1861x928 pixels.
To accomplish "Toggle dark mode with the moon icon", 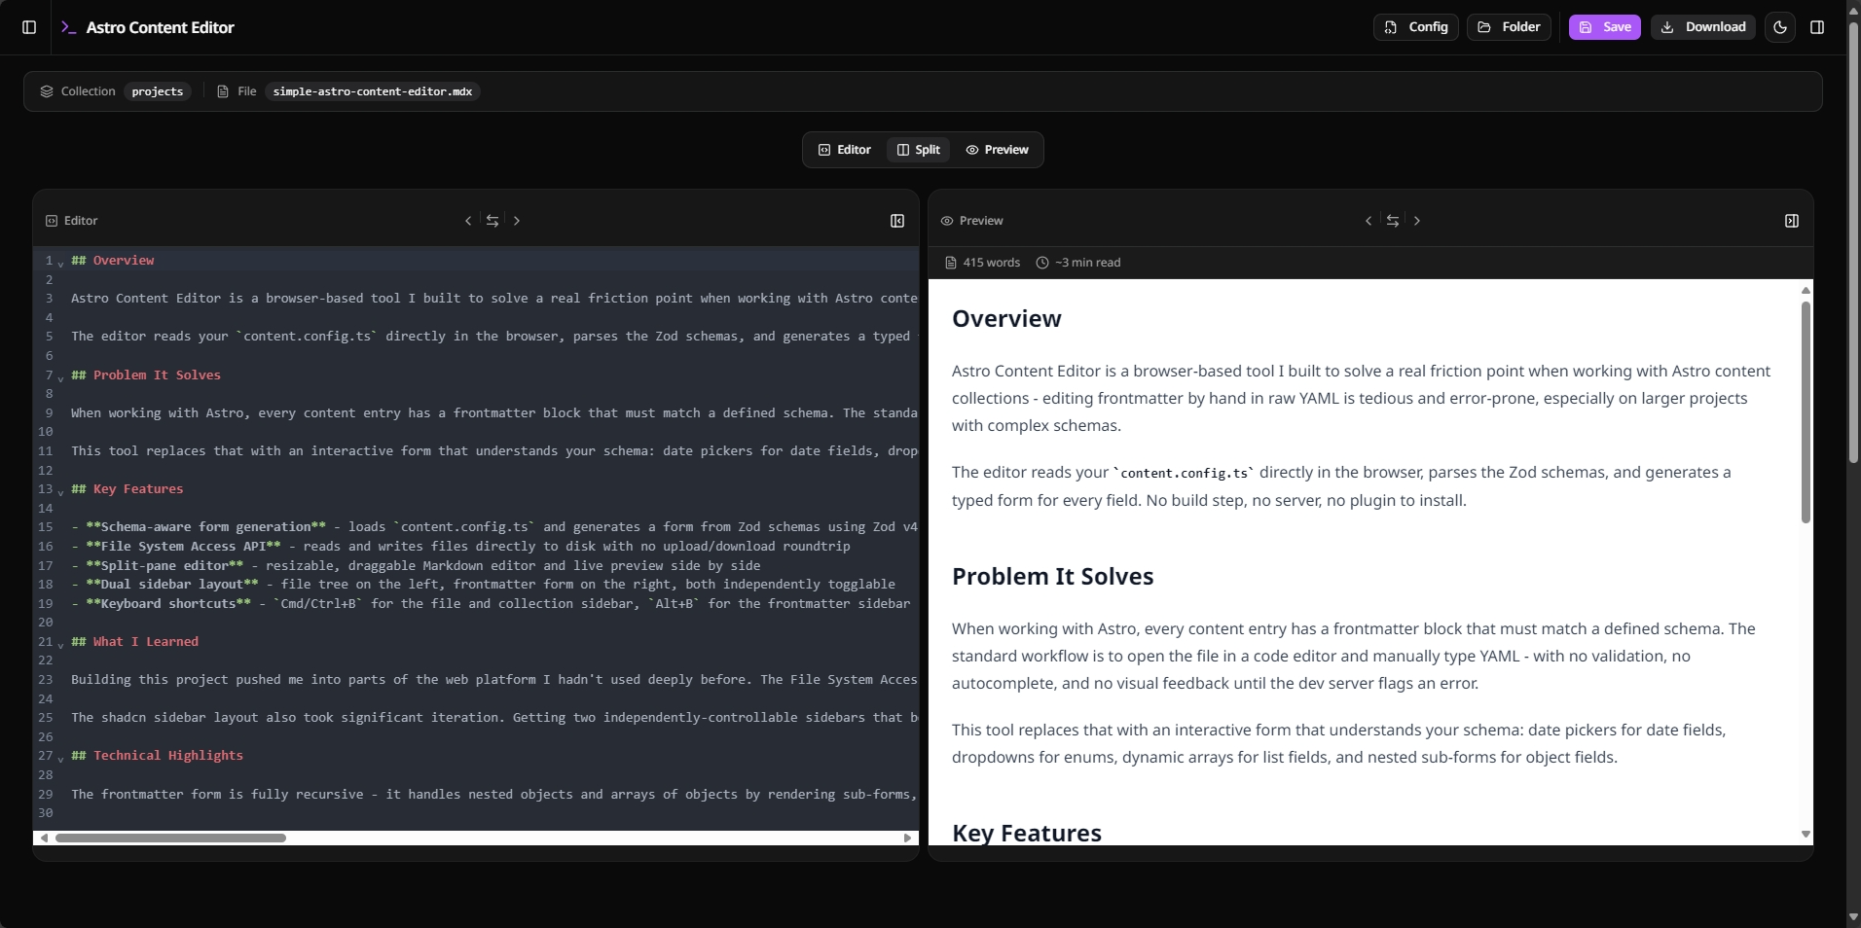I will click(x=1780, y=27).
